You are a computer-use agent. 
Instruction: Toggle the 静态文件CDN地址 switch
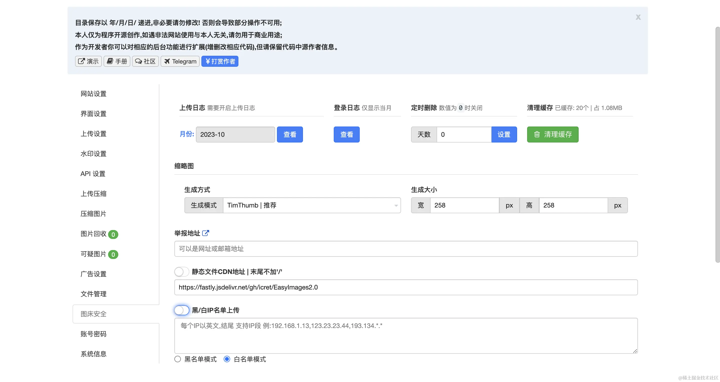coord(182,271)
